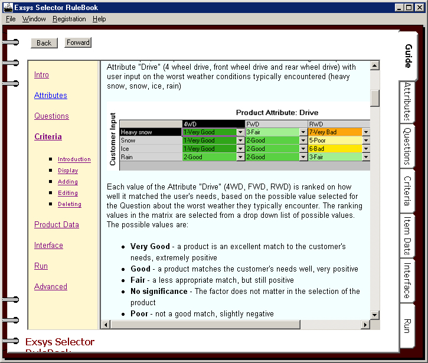Open the Criteria link in the sidebar
Image resolution: width=428 pixels, height=363 pixels.
click(48, 136)
